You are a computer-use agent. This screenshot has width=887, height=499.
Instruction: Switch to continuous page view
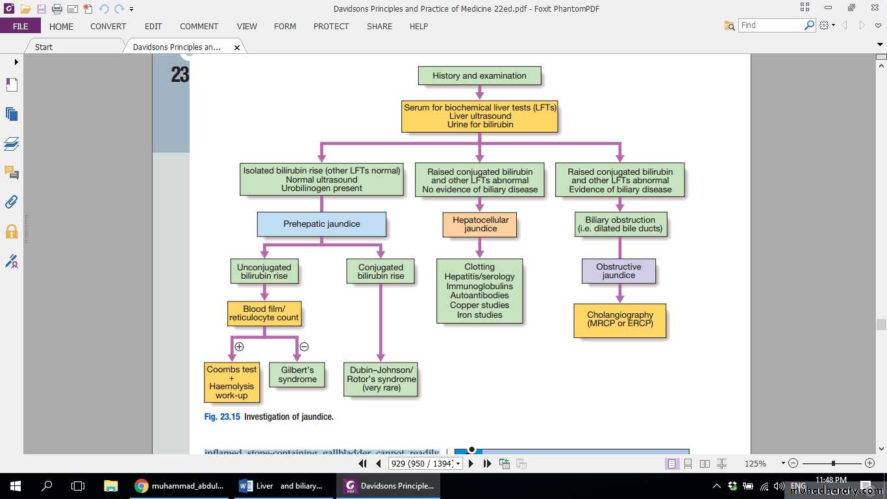coord(688,464)
